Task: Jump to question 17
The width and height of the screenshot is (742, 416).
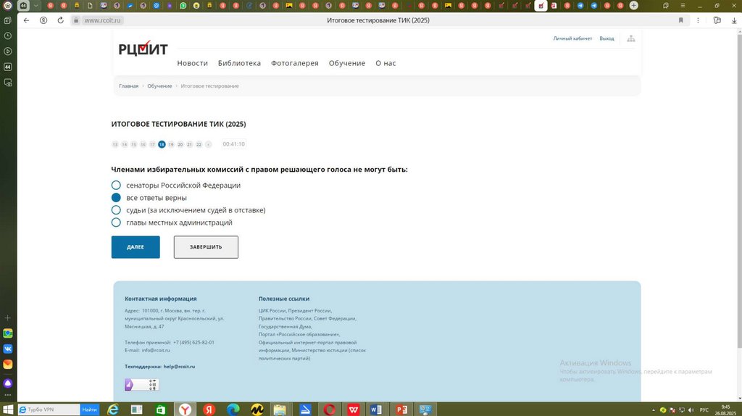Action: point(152,144)
